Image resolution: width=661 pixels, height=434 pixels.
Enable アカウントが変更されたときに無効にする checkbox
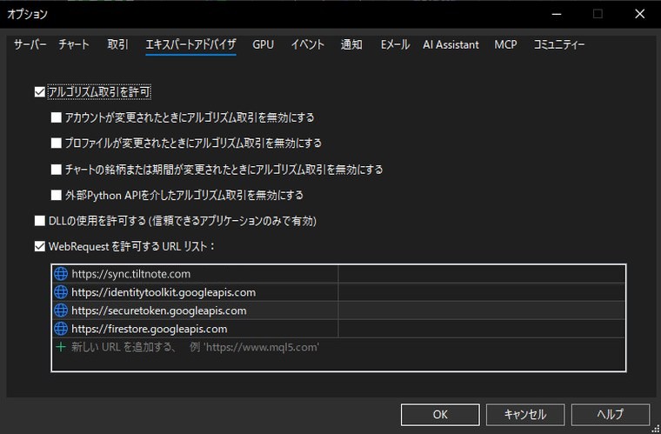point(56,117)
